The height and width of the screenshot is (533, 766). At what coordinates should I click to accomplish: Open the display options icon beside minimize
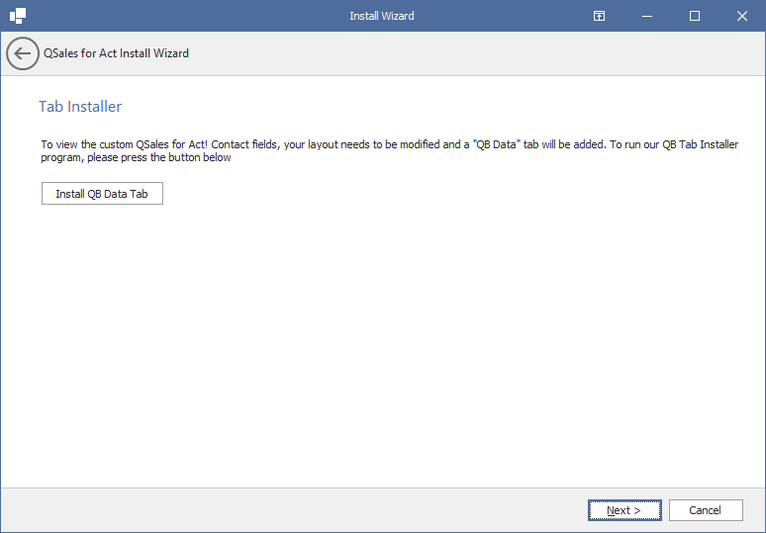click(x=599, y=16)
